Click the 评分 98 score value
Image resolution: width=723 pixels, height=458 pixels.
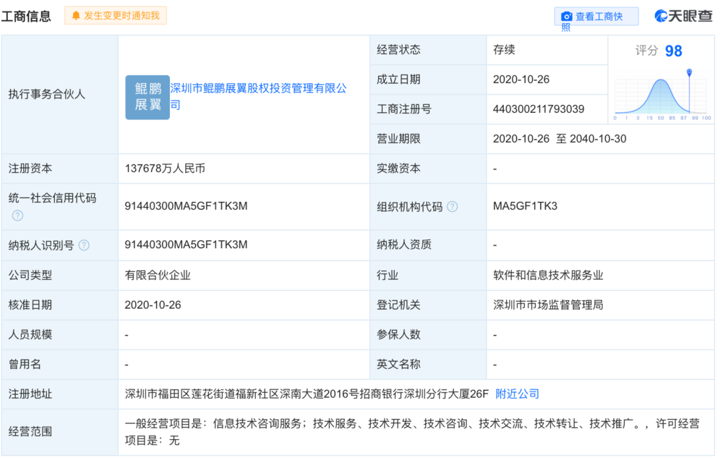(x=673, y=51)
